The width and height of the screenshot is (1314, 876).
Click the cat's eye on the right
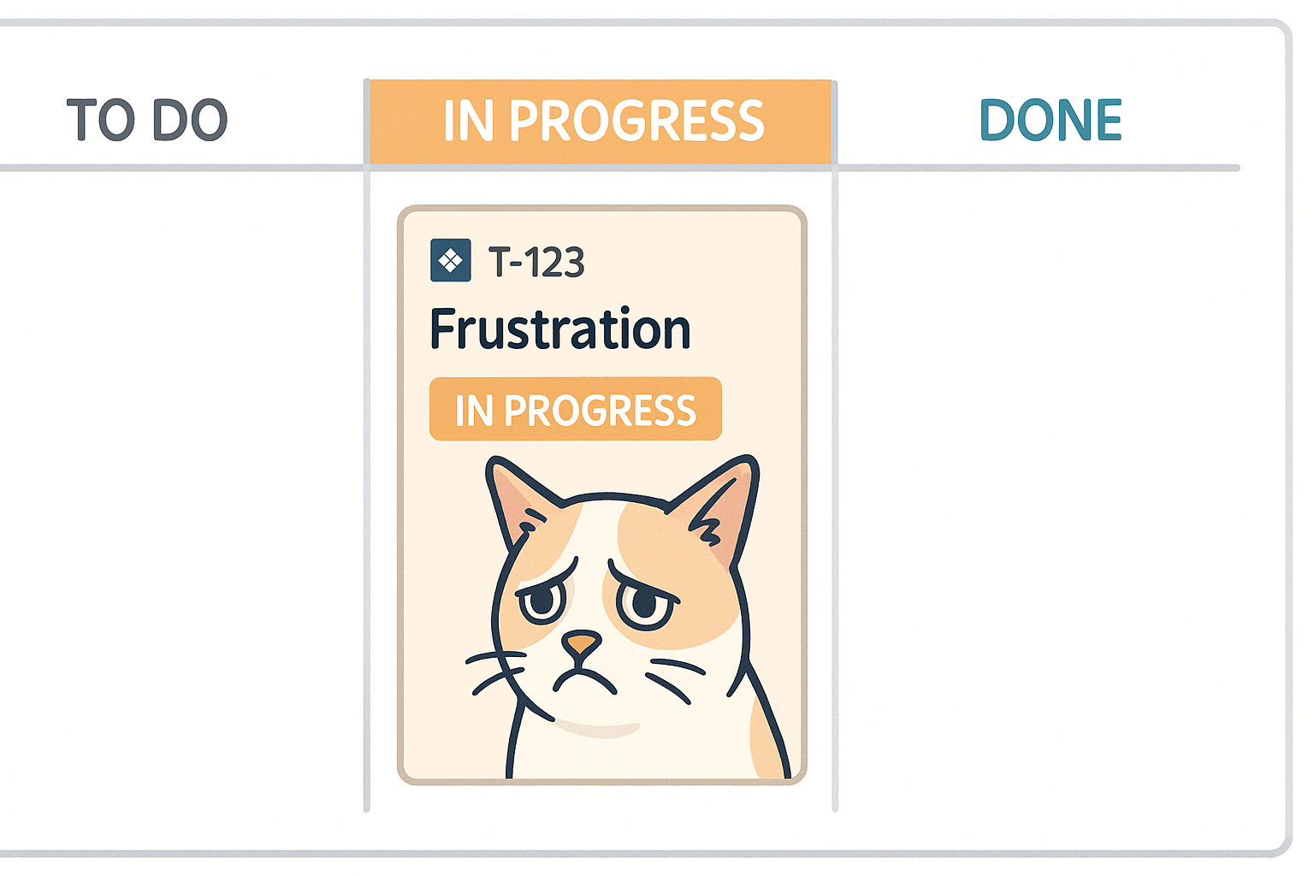click(x=646, y=604)
